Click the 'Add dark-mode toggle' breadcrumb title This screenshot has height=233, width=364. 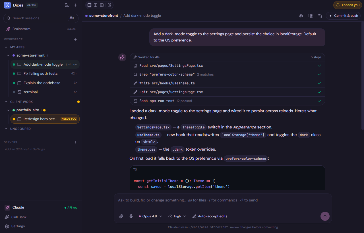tap(142, 16)
